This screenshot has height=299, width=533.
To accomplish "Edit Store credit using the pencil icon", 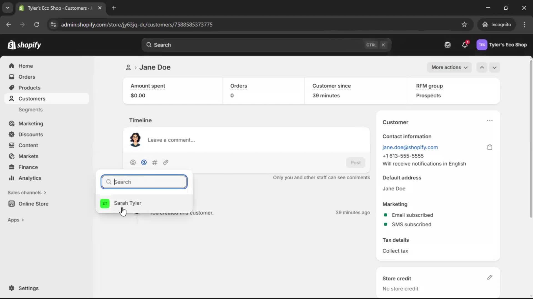I will pos(490,277).
